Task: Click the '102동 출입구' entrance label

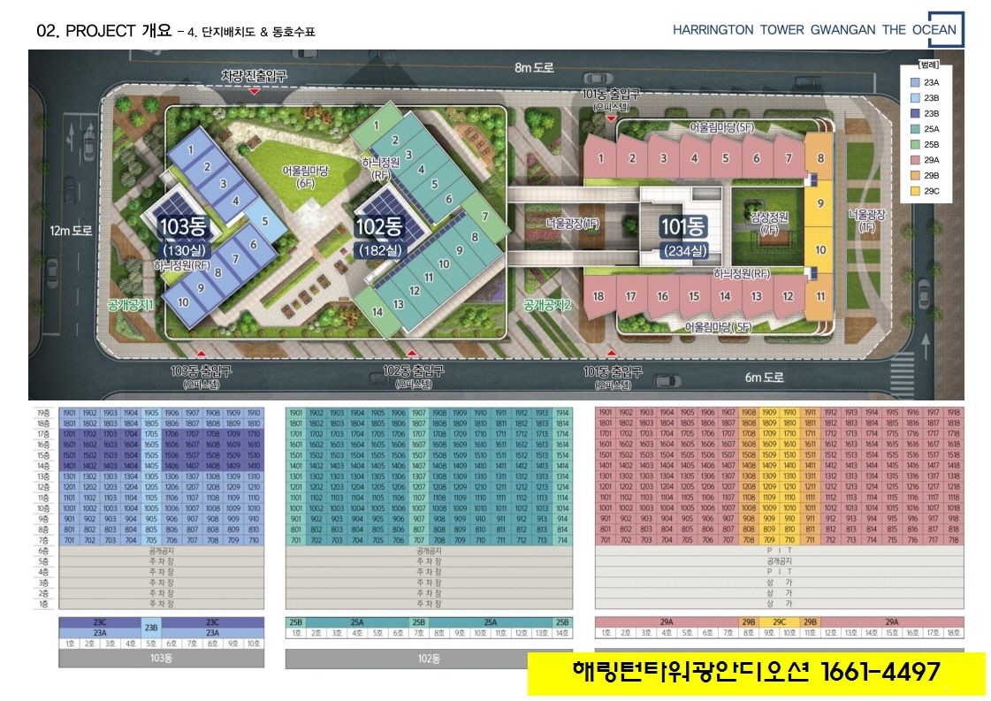Action: (414, 371)
